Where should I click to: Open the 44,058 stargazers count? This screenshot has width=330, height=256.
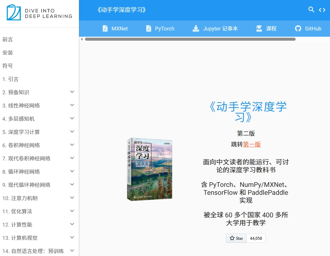tap(256, 238)
